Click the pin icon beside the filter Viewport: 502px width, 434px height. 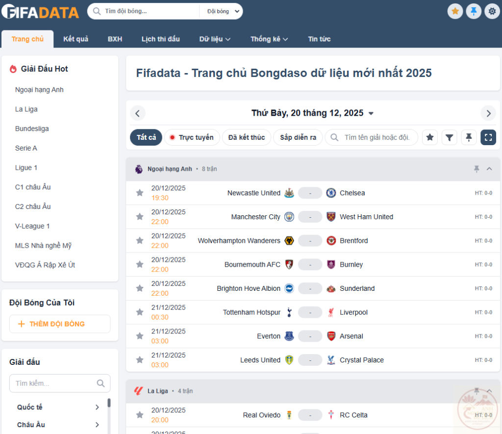[x=469, y=137]
